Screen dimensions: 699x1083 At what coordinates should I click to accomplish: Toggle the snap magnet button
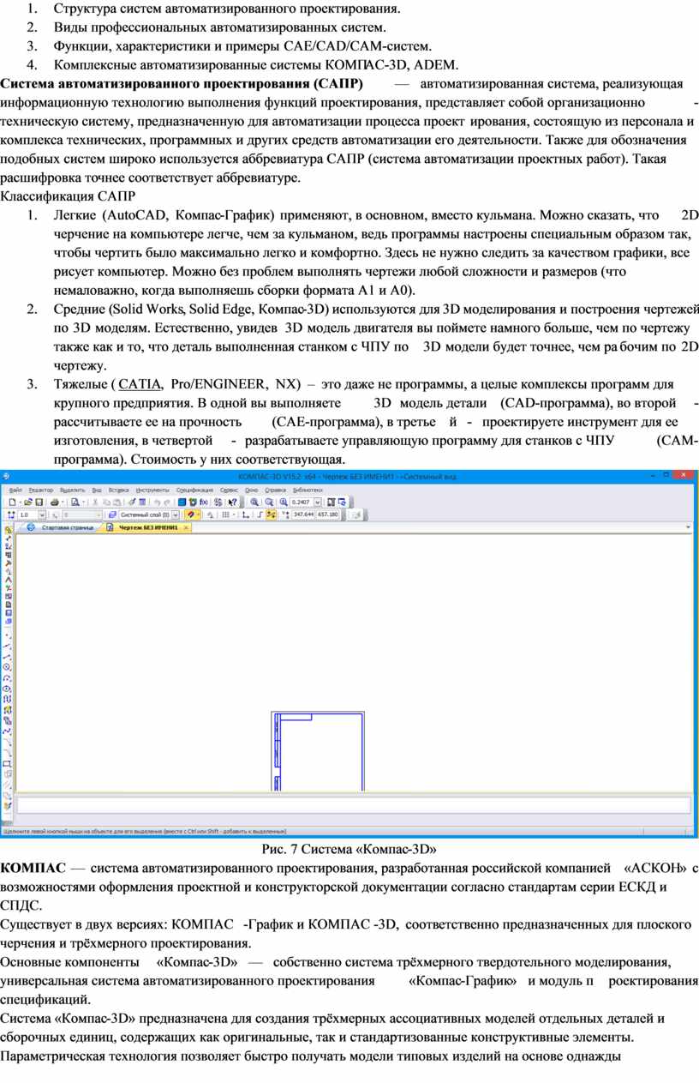coord(190,514)
